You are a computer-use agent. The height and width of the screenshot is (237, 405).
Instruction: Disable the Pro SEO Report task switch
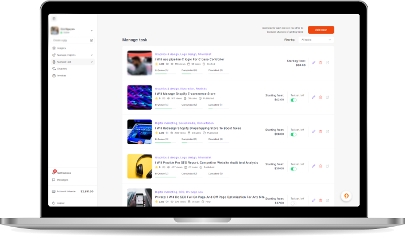(x=293, y=169)
